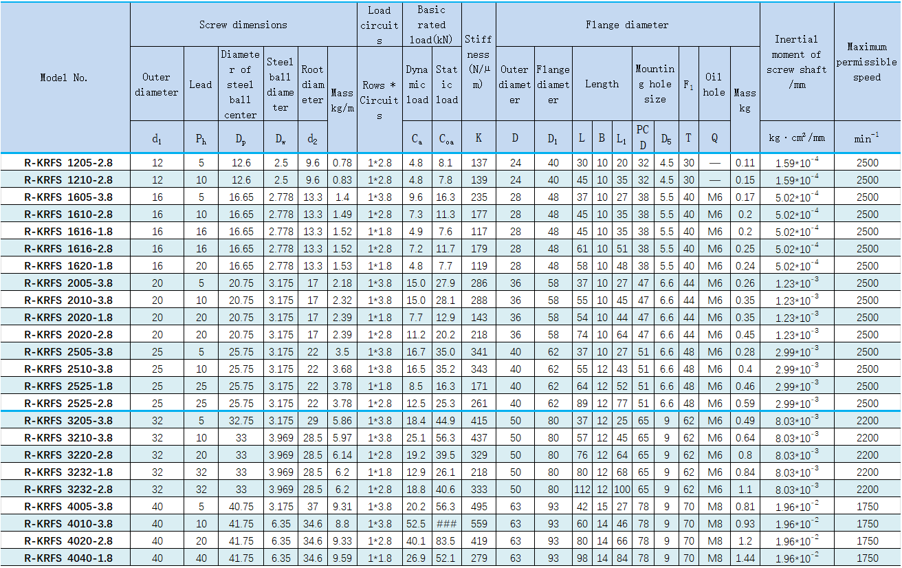Click model cell R-KRFS 1205-2.8
The image size is (902, 568).
tap(68, 163)
